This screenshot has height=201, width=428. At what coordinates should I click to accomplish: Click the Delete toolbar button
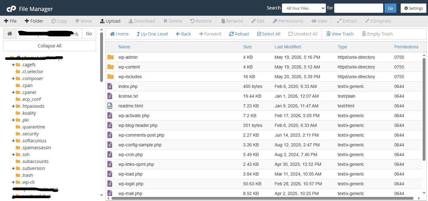click(x=173, y=21)
